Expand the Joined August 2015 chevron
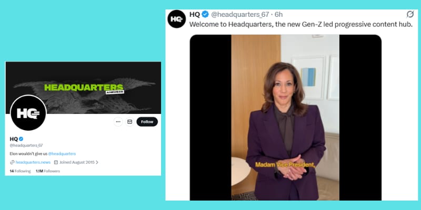 pos(97,162)
